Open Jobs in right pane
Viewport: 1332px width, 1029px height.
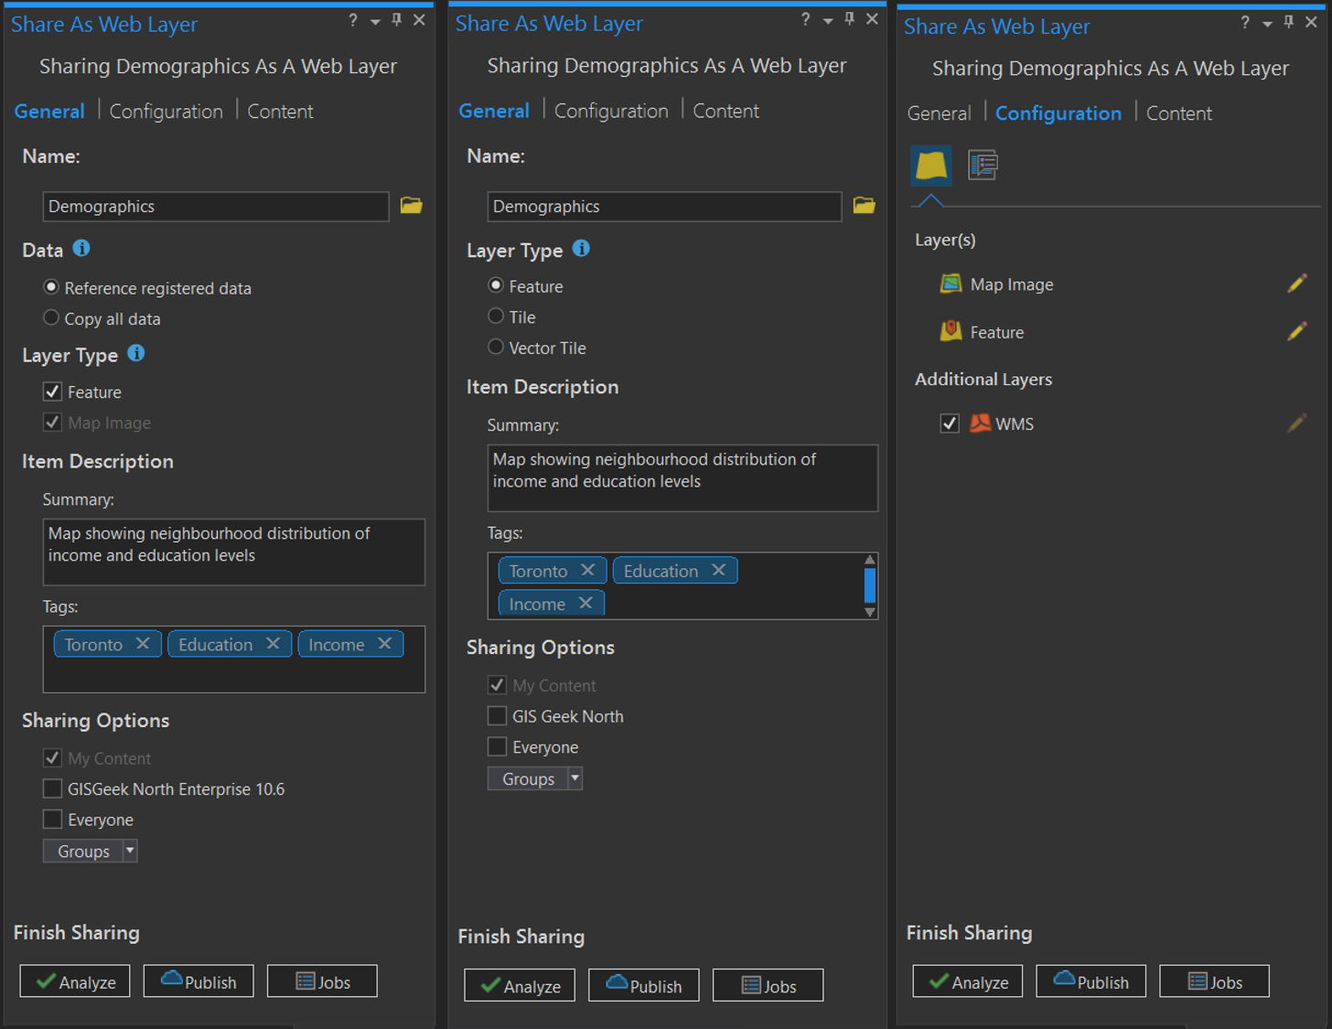[1214, 981]
